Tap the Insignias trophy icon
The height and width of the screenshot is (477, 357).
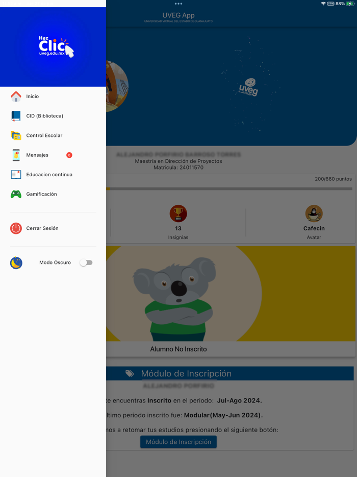tap(178, 213)
